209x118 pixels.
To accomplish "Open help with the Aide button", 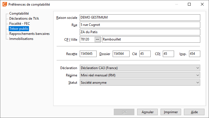I will click(x=194, y=112).
